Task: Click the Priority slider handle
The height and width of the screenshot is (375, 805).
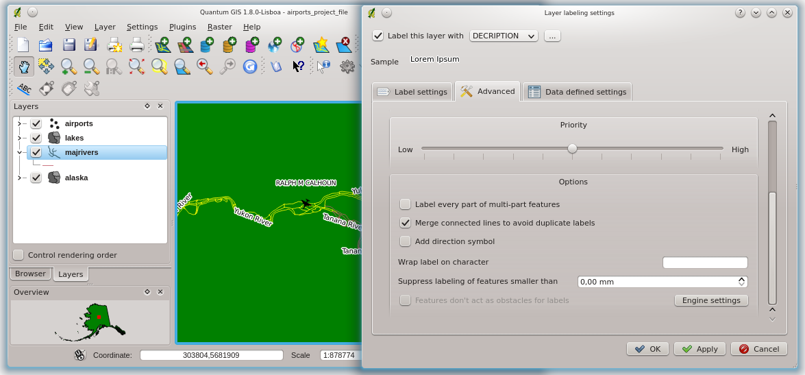Action: tap(572, 149)
